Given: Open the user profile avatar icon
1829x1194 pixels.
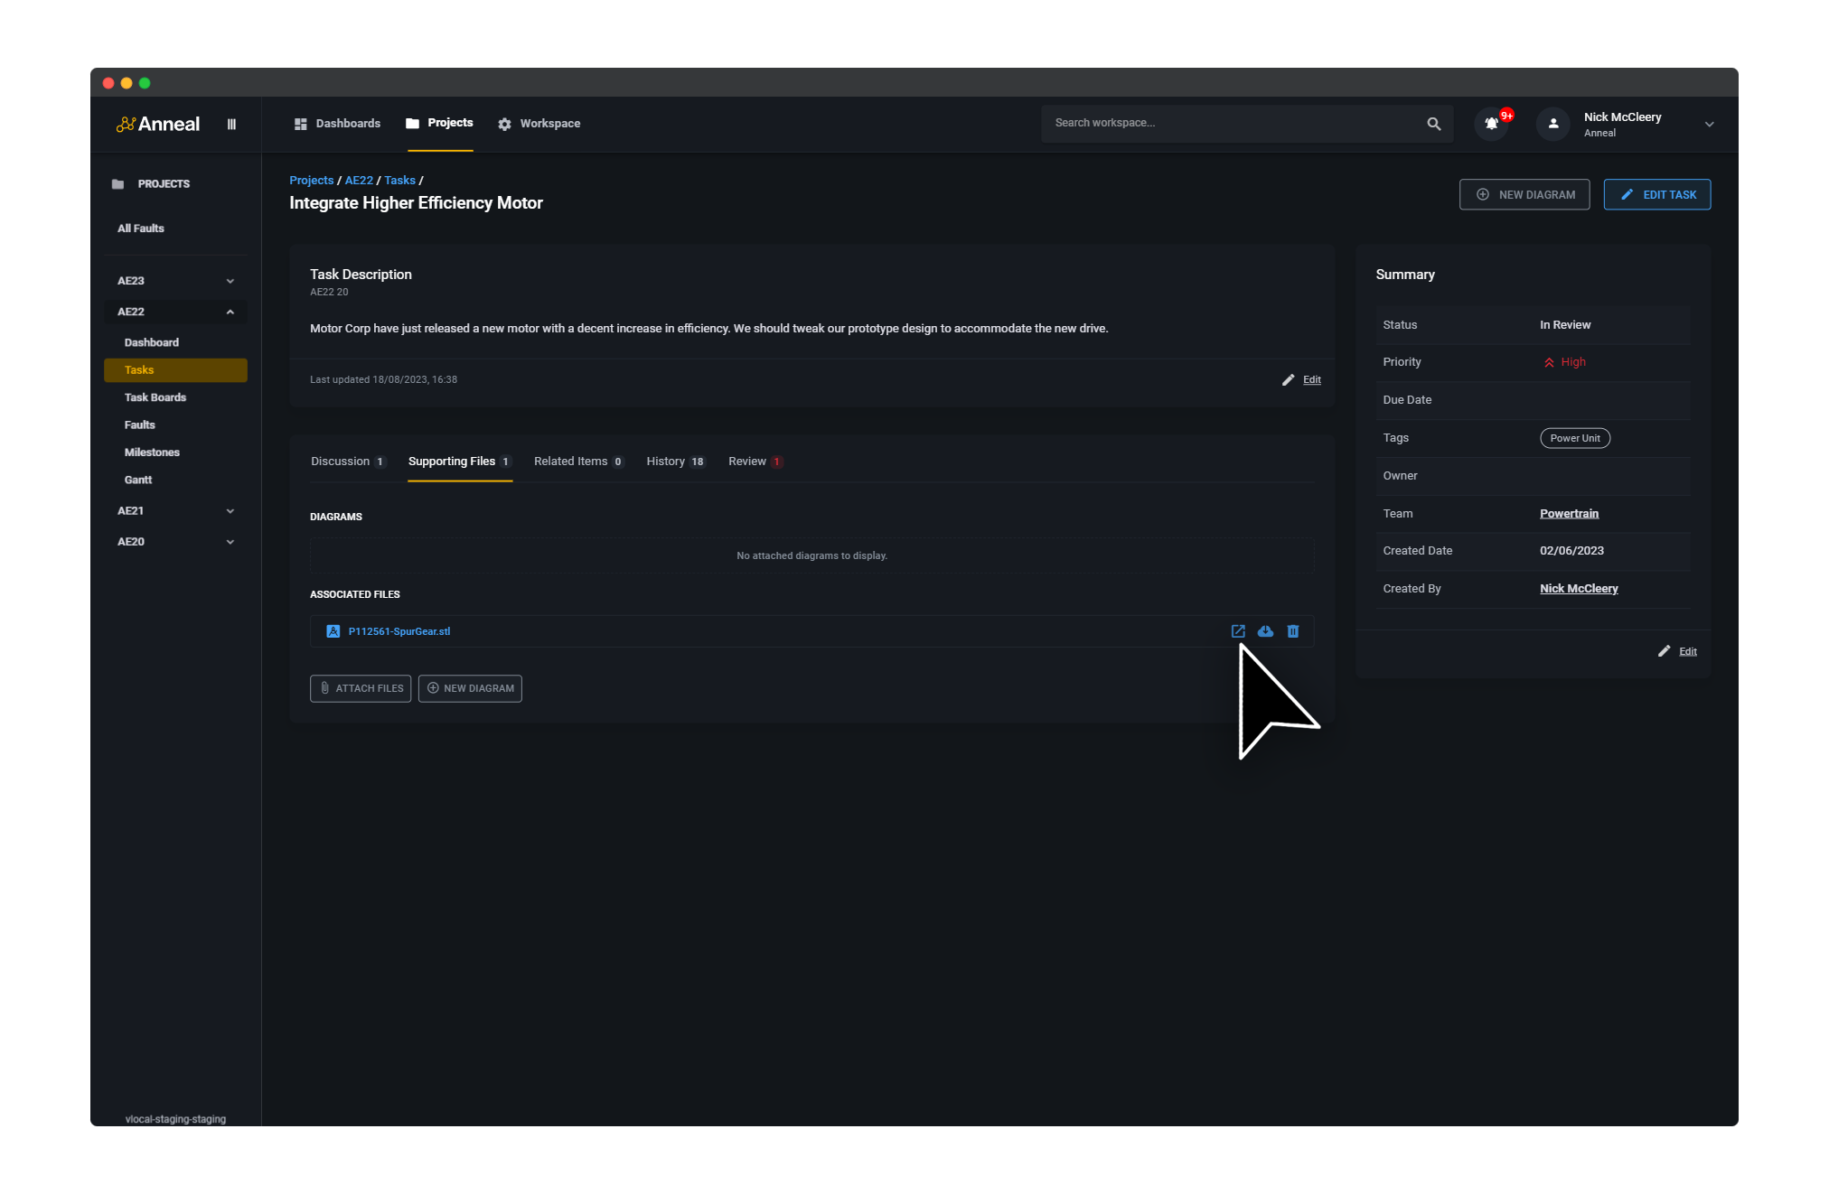Looking at the screenshot, I should coord(1552,124).
